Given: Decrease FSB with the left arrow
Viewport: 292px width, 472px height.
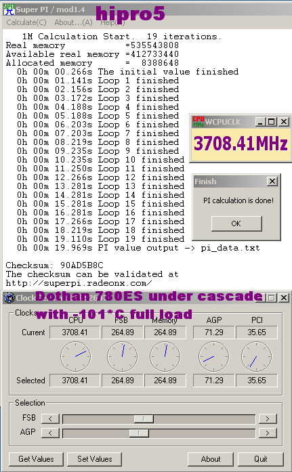Looking at the screenshot, I should tap(50, 419).
